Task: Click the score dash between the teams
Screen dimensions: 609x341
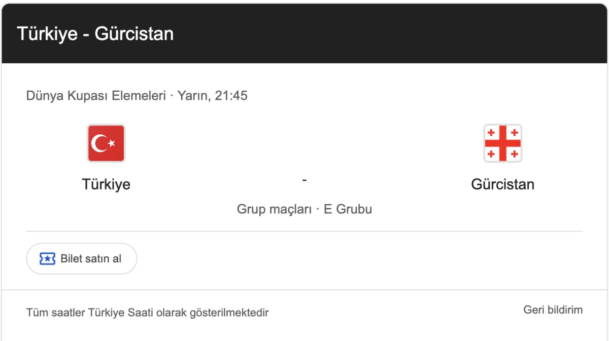Action: point(304,180)
